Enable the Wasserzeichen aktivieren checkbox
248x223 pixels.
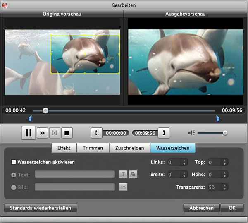(x=14, y=162)
